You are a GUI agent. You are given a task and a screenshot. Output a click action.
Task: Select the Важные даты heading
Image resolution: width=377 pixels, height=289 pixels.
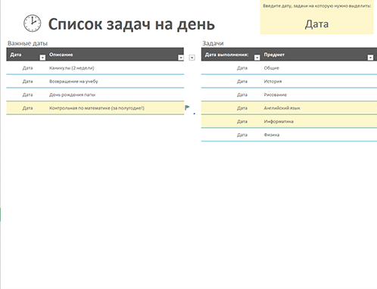coord(27,43)
